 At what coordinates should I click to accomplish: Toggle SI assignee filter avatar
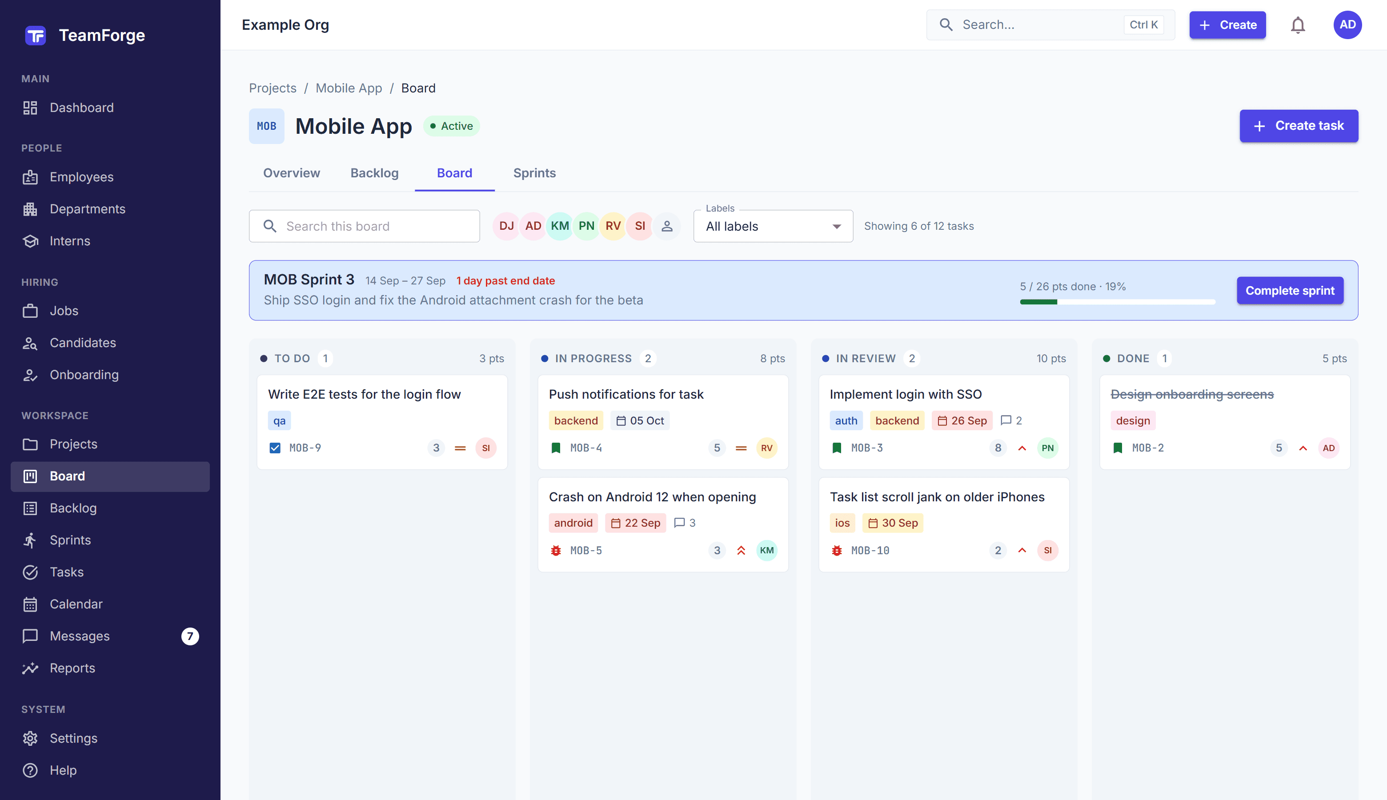point(640,226)
